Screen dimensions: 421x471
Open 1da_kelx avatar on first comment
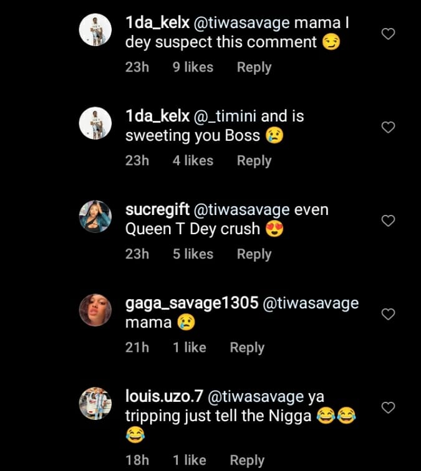(95, 29)
